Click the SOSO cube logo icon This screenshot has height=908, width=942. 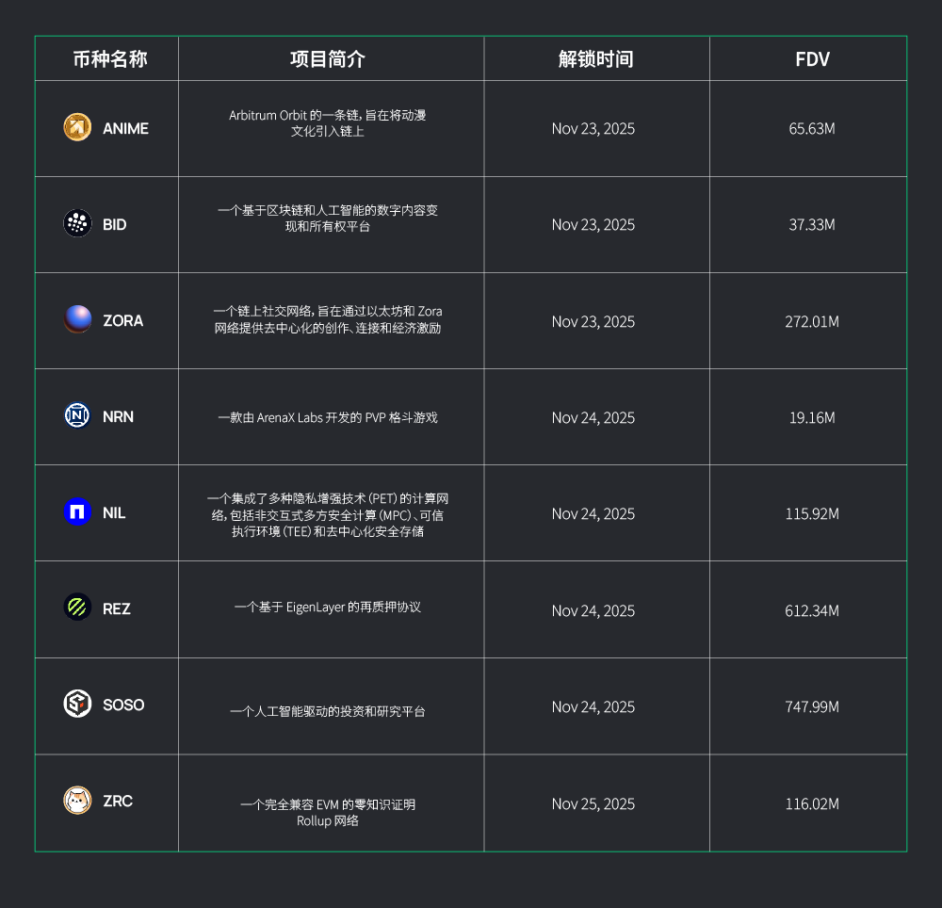(x=77, y=704)
